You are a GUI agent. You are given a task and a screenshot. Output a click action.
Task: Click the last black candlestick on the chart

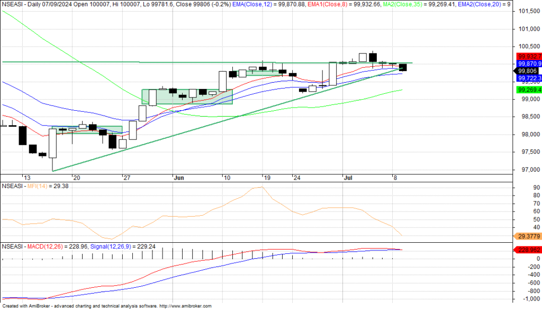pos(403,67)
